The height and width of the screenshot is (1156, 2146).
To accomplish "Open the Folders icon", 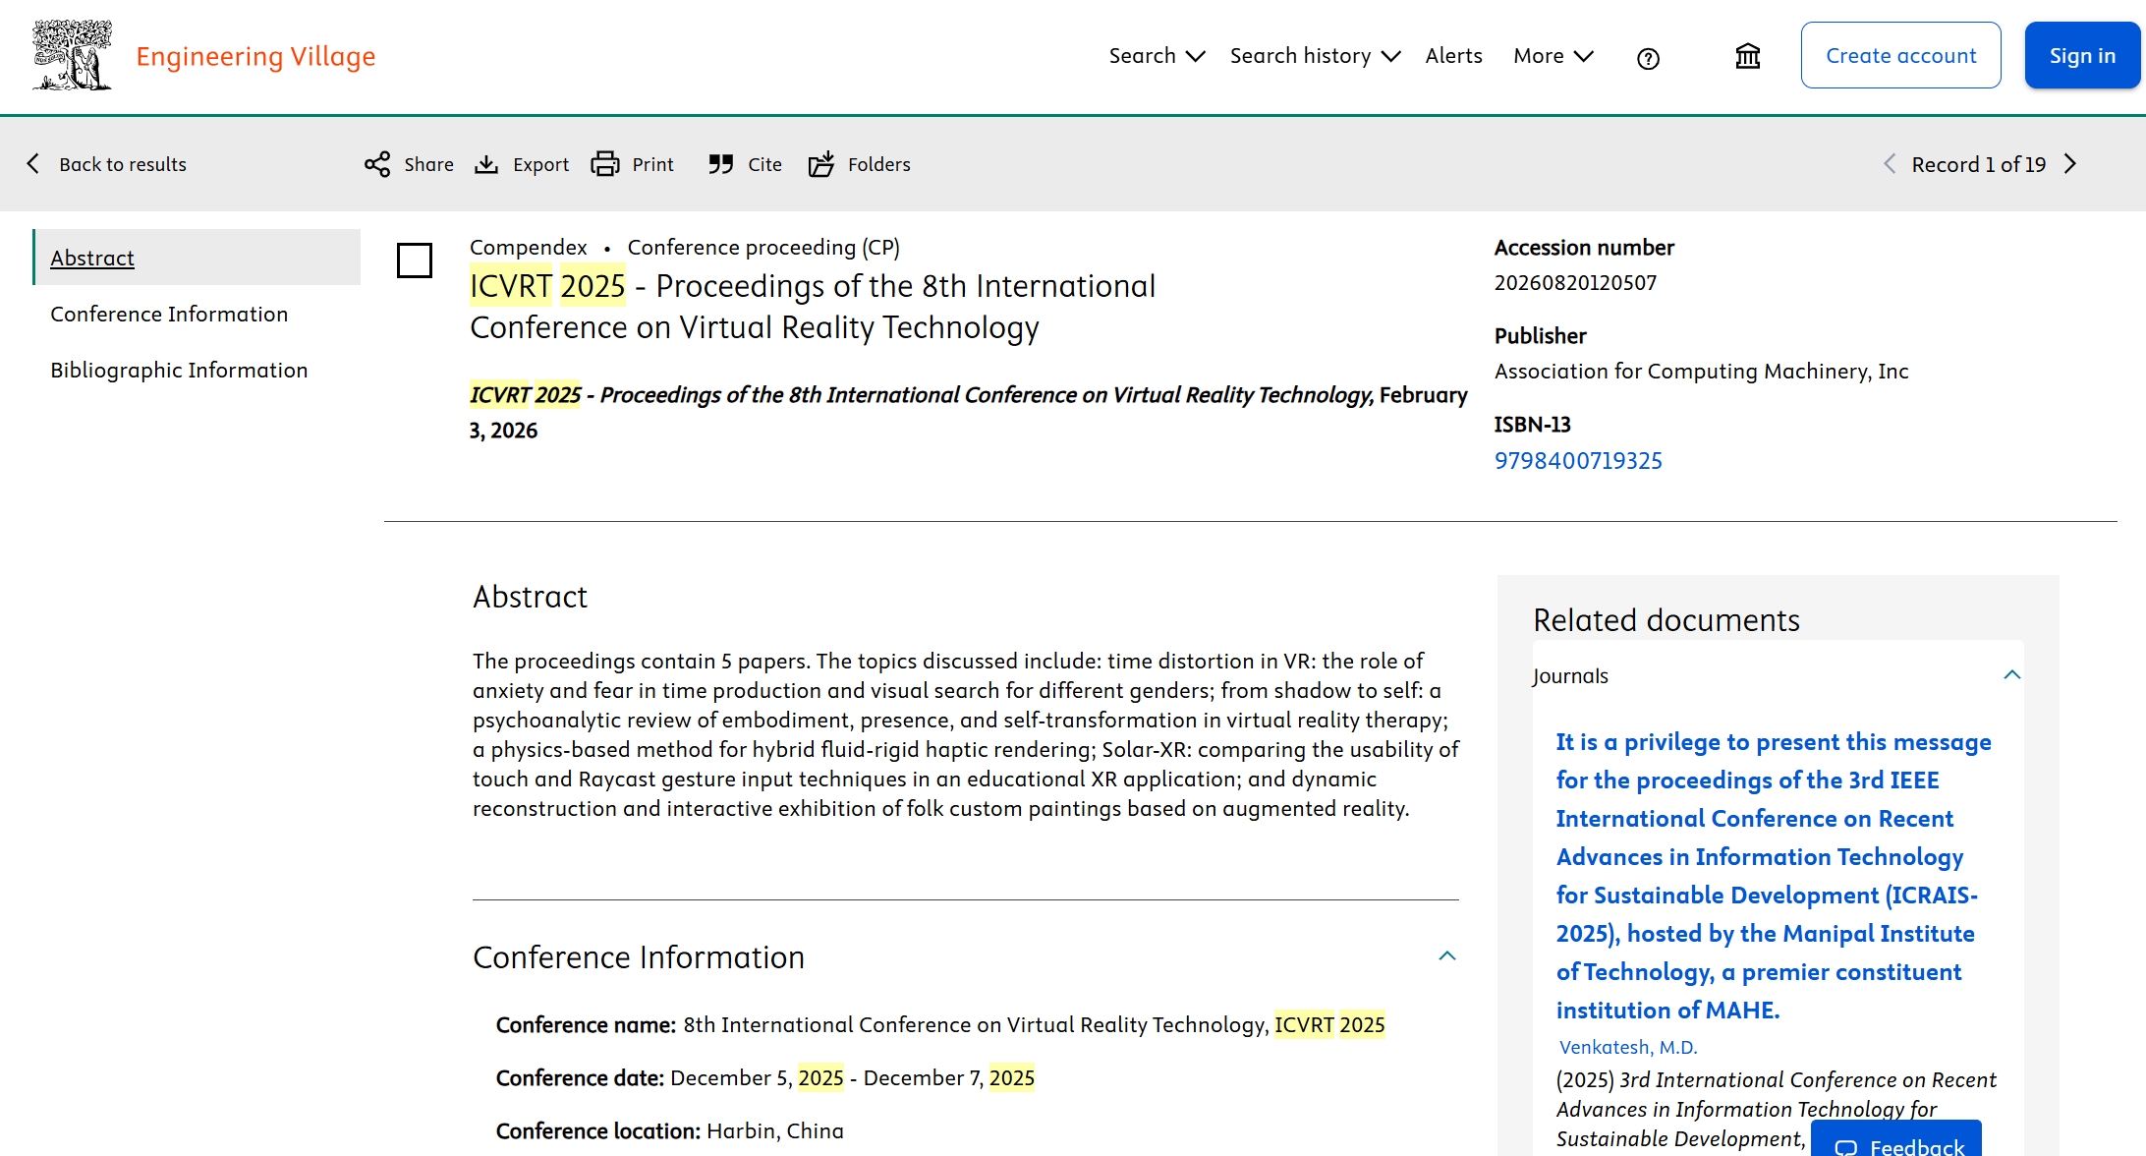I will point(821,164).
